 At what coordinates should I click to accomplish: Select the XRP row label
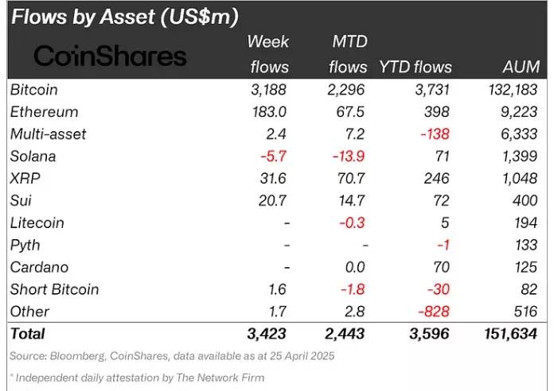click(25, 178)
